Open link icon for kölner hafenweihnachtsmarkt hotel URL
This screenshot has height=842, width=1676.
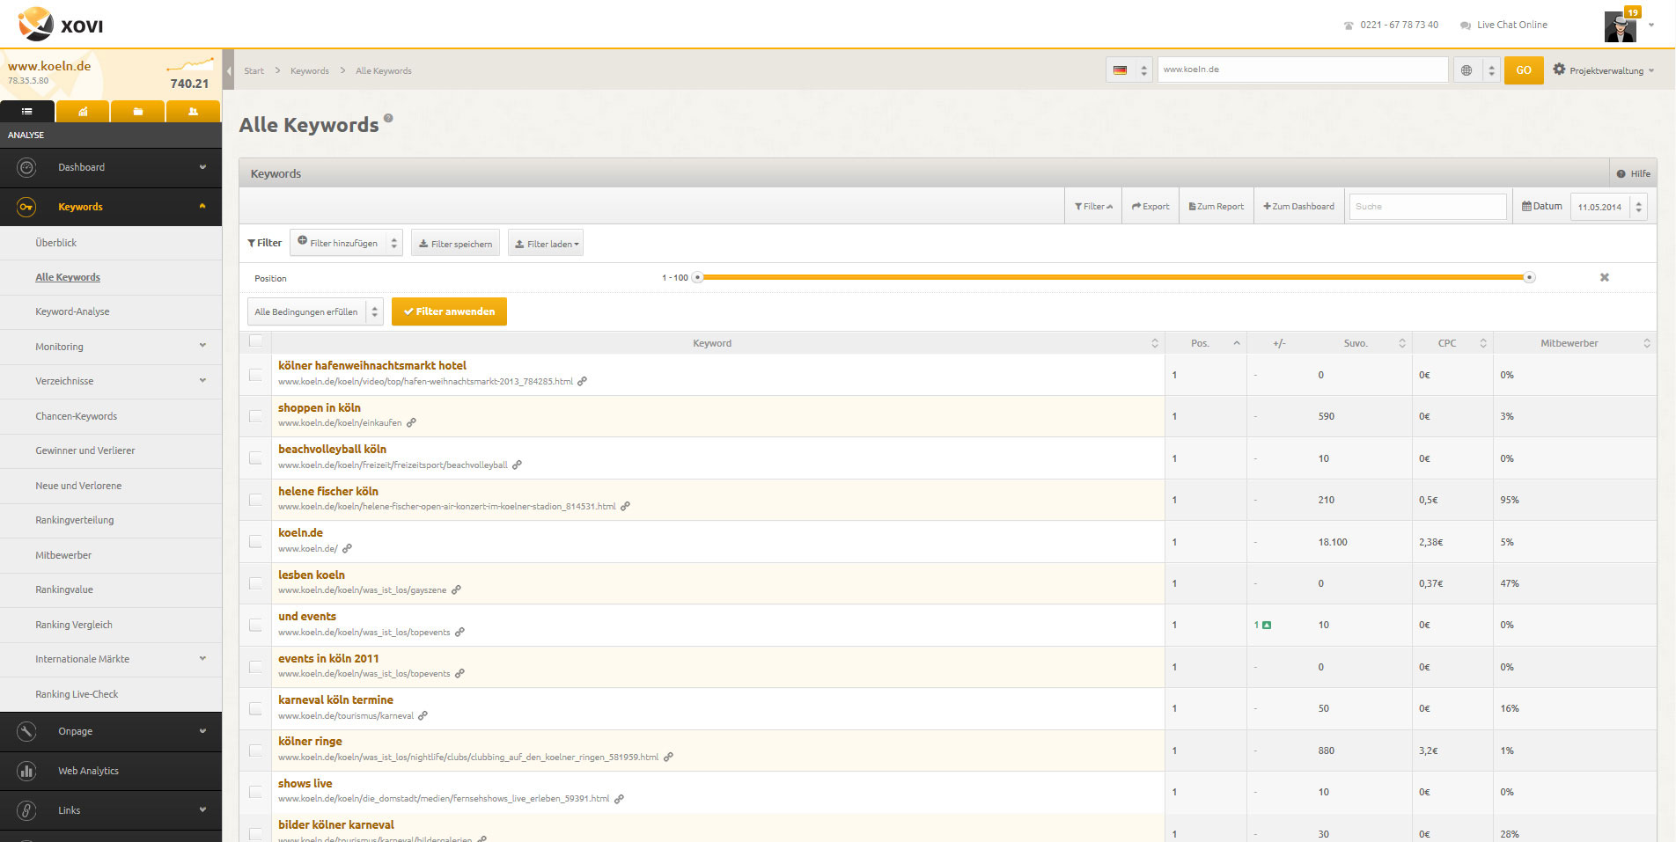[582, 381]
